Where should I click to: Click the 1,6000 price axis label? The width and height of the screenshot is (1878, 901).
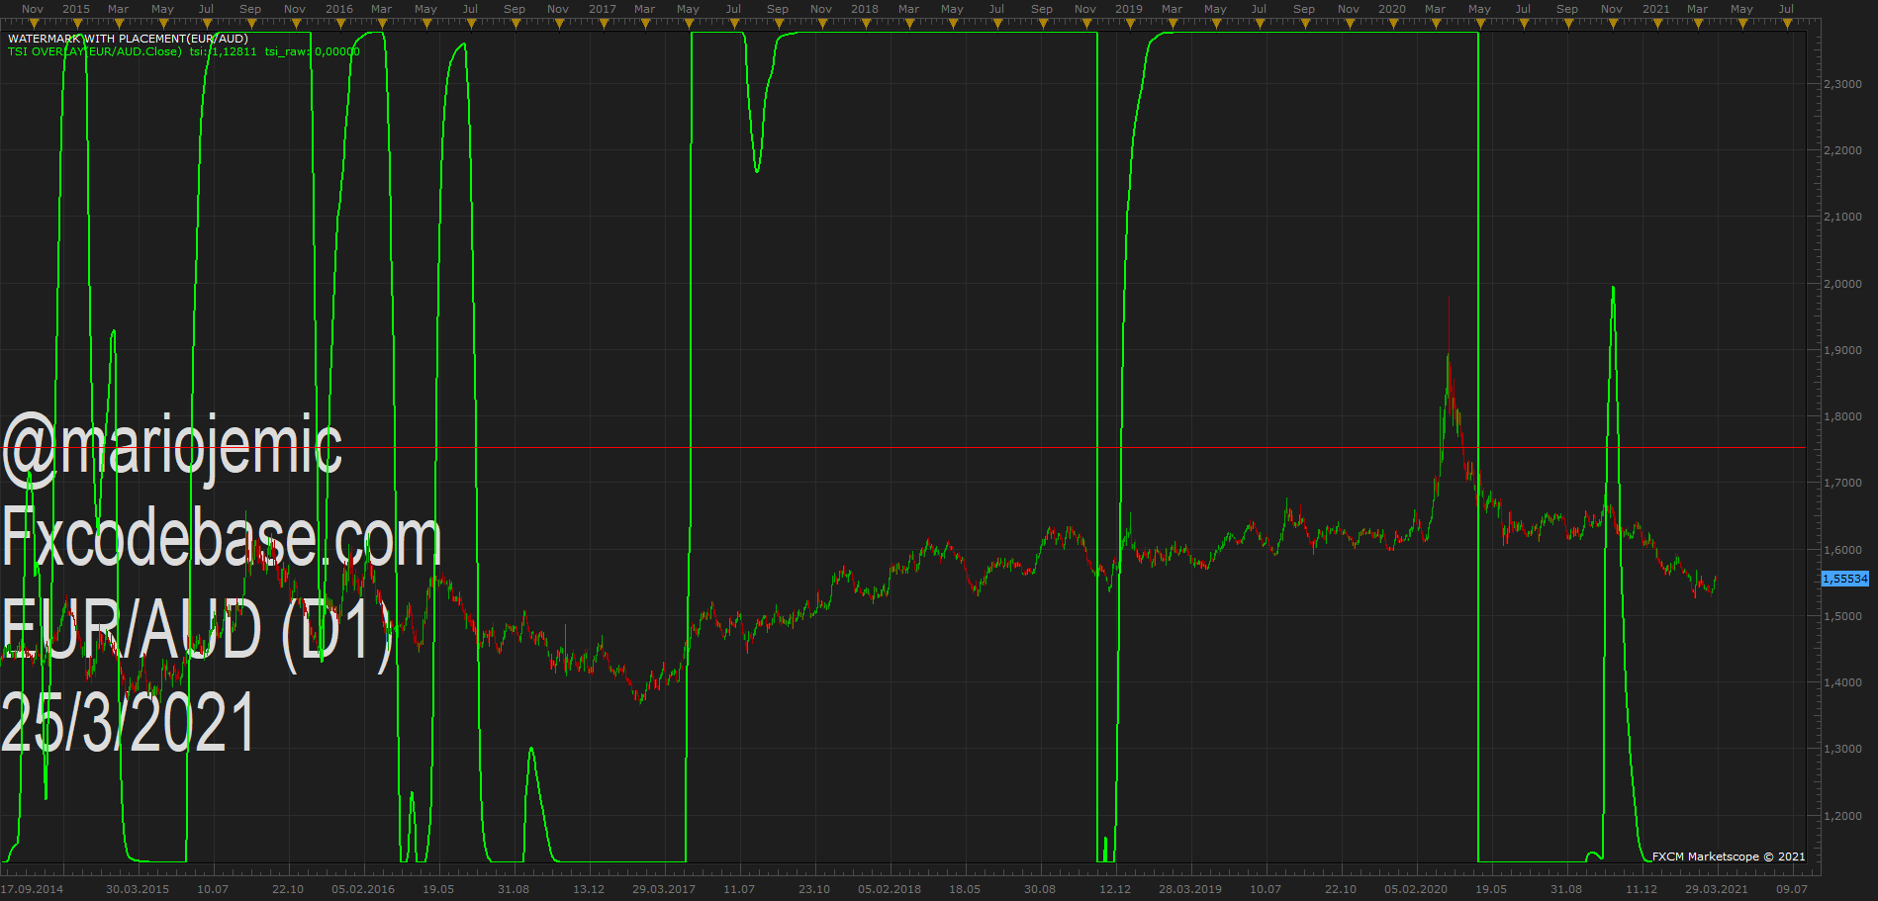1842,550
